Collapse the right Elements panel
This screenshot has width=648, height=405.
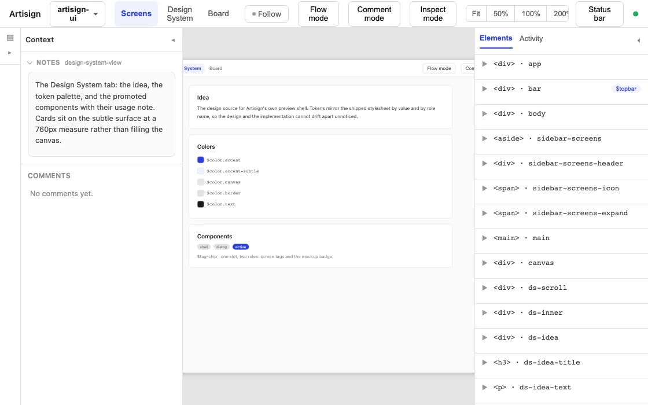tap(639, 41)
